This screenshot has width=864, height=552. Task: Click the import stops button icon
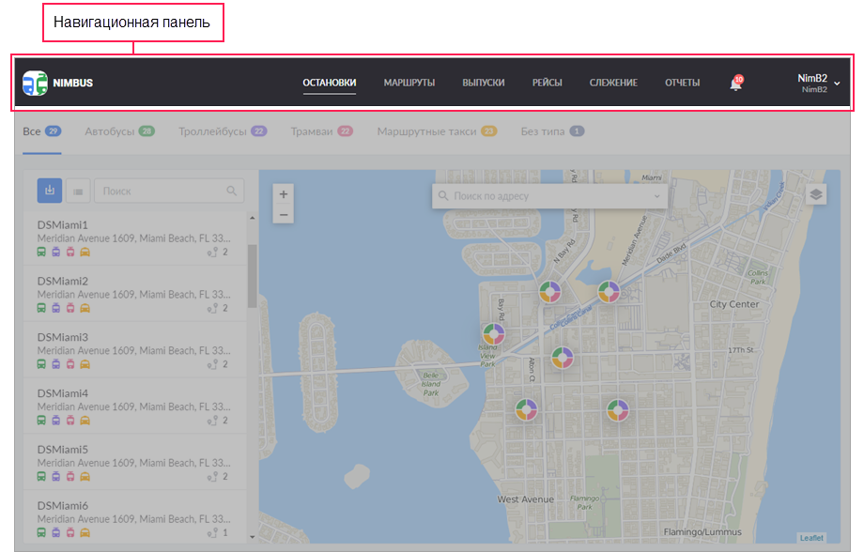(50, 191)
